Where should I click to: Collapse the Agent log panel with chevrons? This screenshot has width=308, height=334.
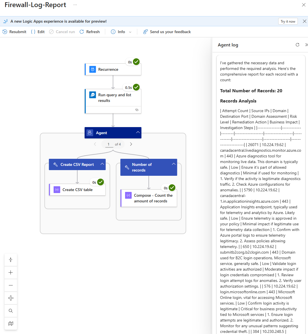coord(306,45)
